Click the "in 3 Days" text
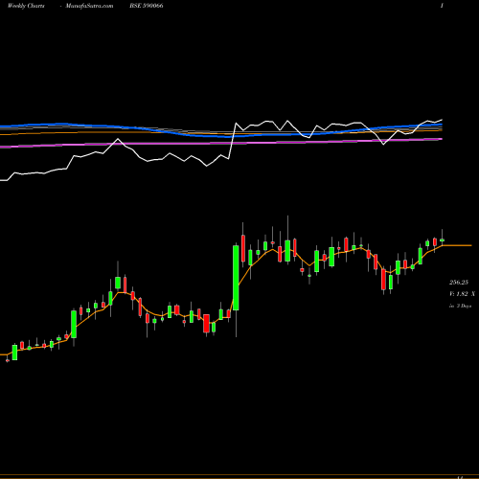Image resolution: width=479 pixels, height=479 pixels. [x=460, y=306]
